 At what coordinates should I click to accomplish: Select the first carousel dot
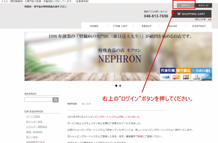pyautogui.click(x=116, y=86)
